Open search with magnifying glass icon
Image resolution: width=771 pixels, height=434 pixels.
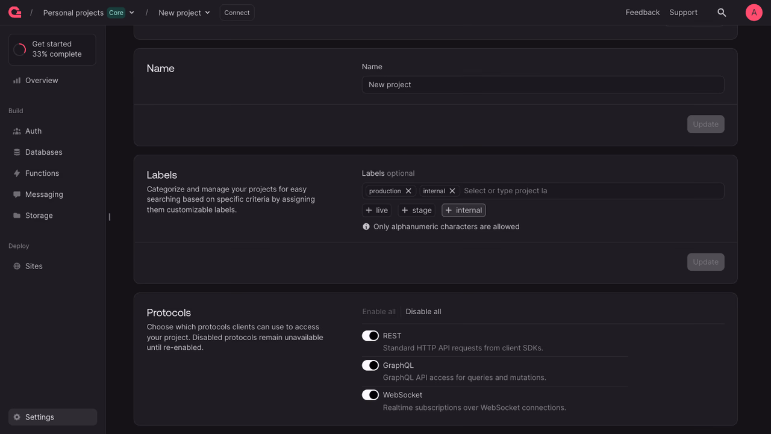tap(722, 13)
